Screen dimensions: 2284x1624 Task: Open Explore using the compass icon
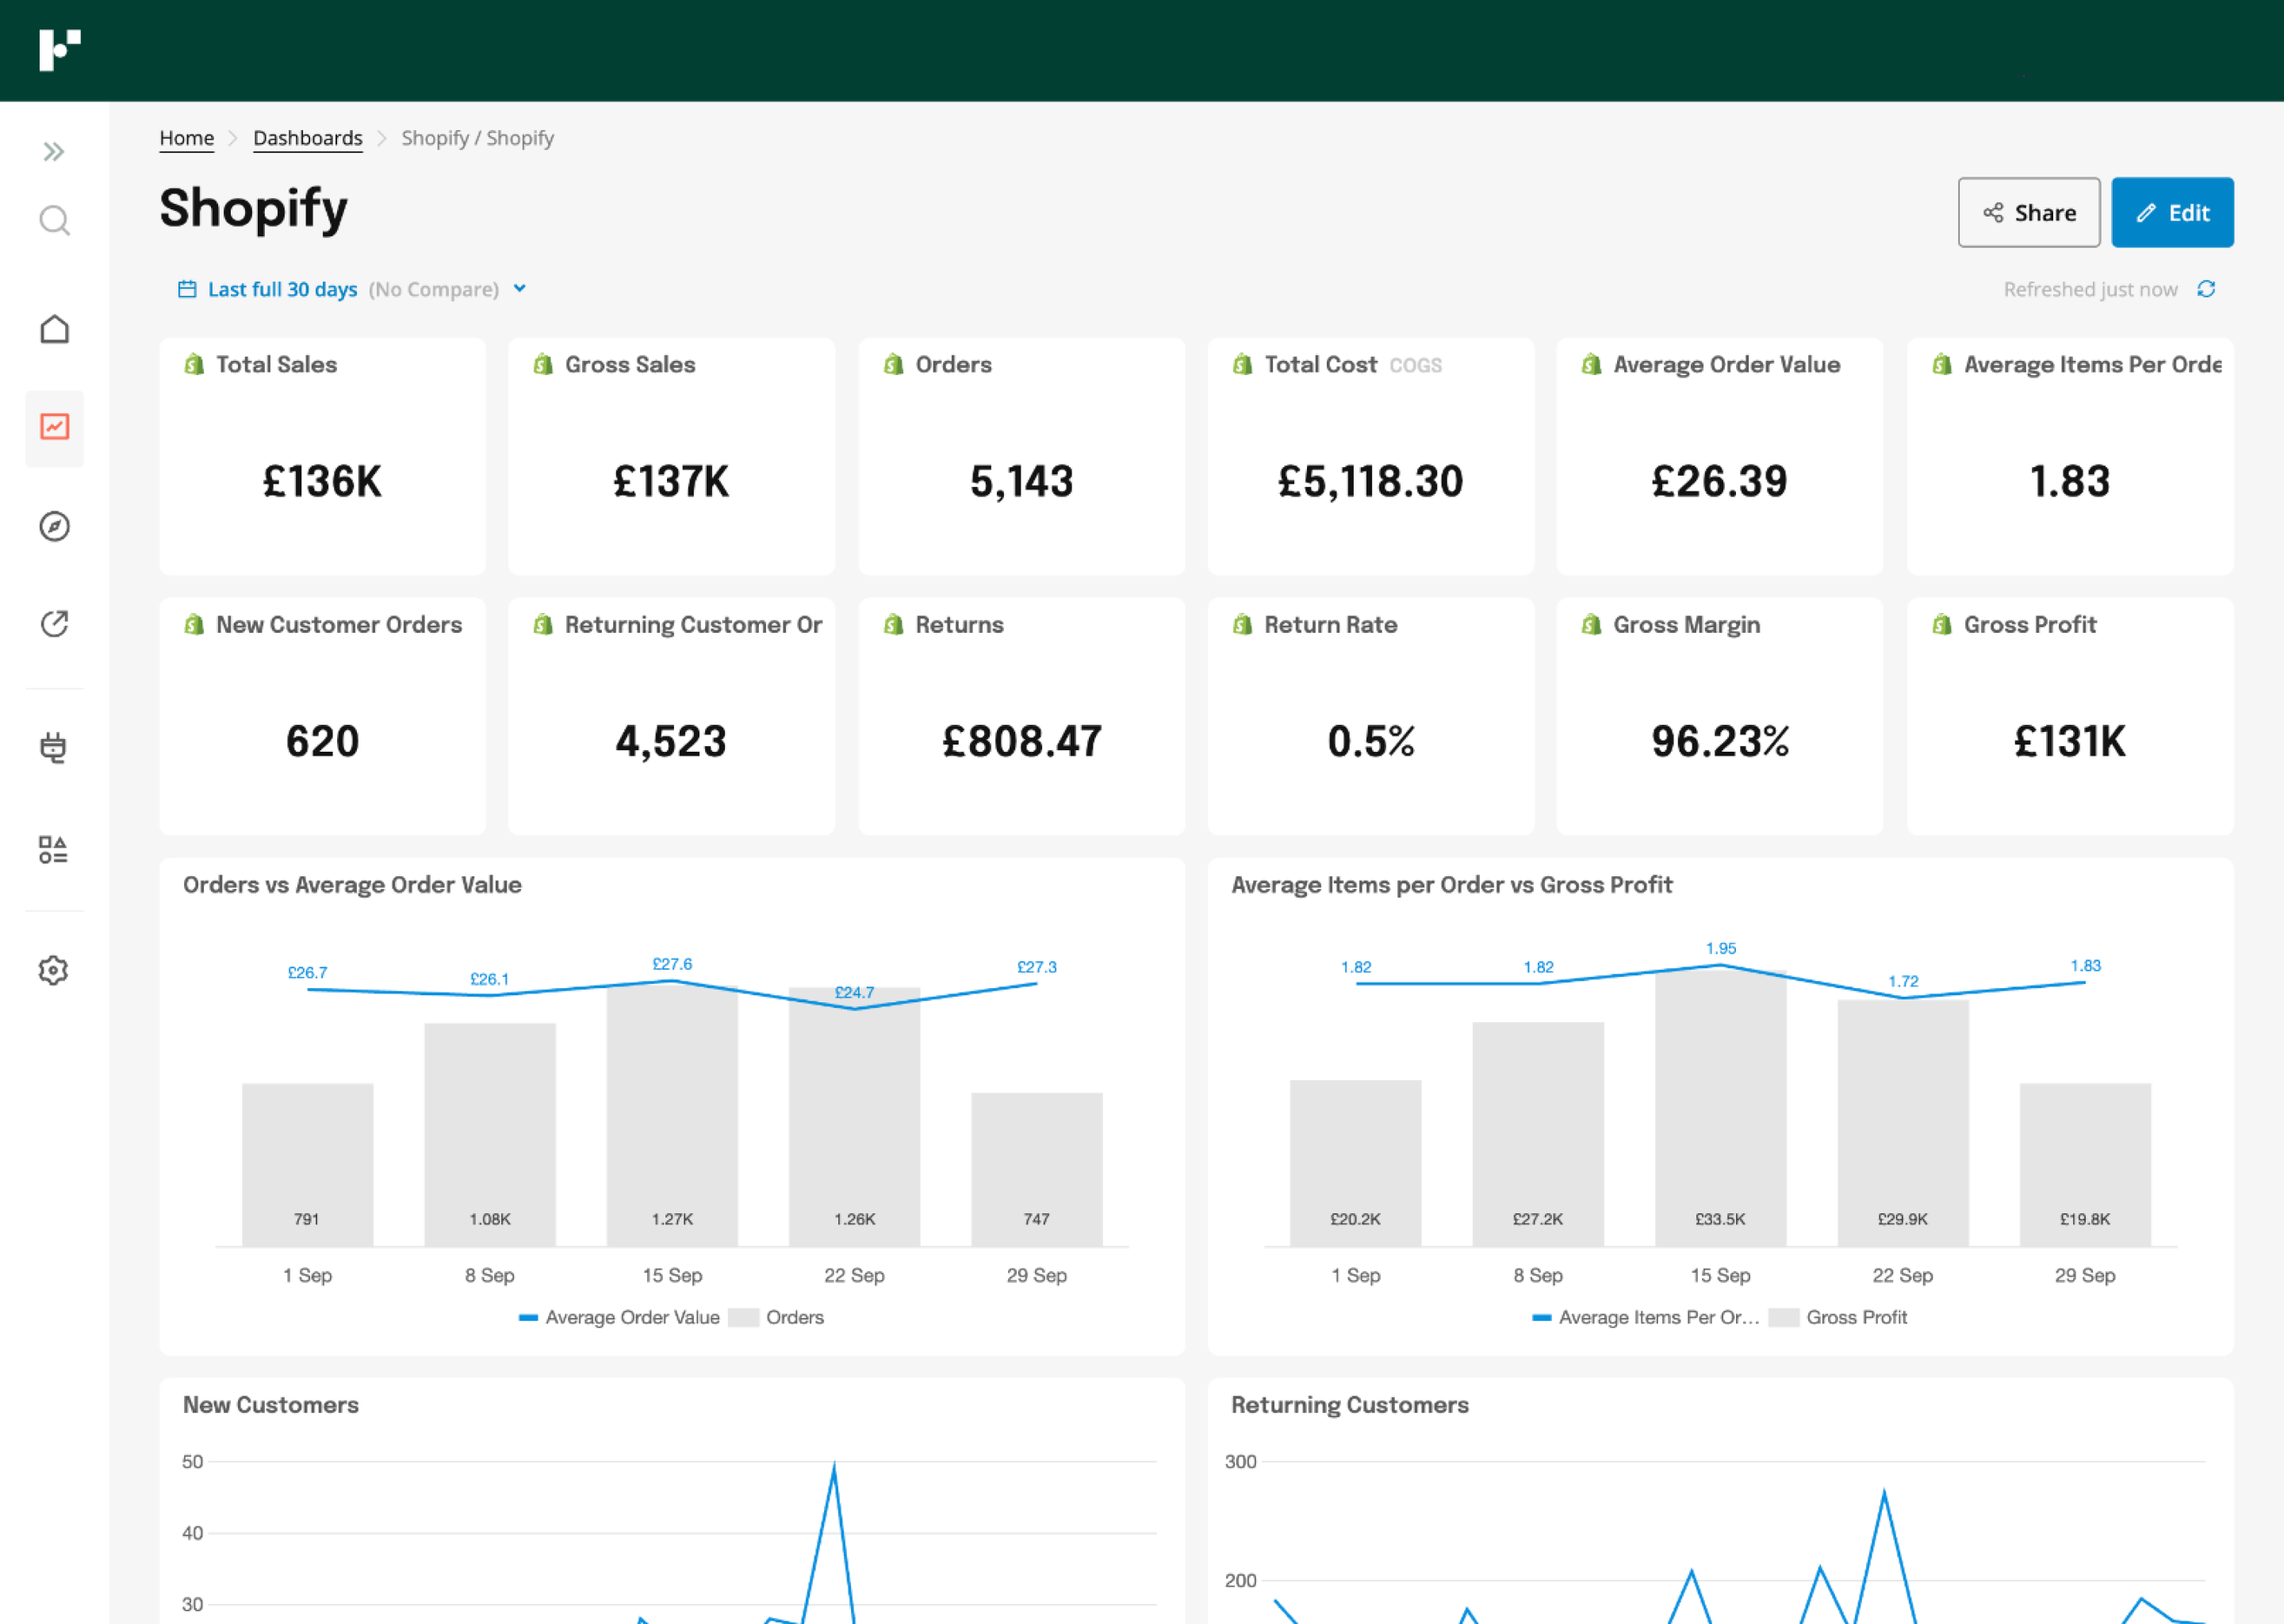[54, 527]
